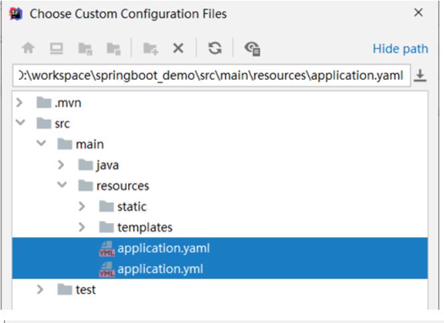Create a new folder using toolbar icon
This screenshot has height=323, width=444.
[x=151, y=49]
